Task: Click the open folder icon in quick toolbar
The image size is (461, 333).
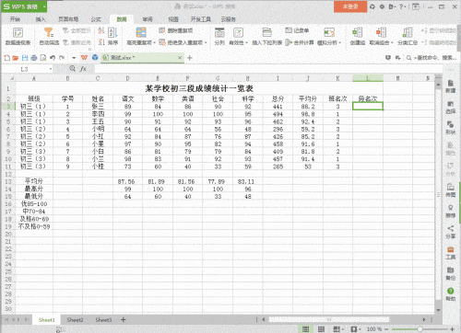Action: pos(16,58)
